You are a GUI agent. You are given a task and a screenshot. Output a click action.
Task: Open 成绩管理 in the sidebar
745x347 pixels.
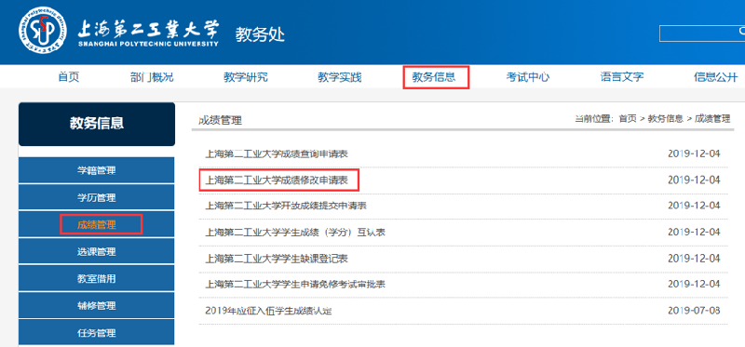pos(97,224)
